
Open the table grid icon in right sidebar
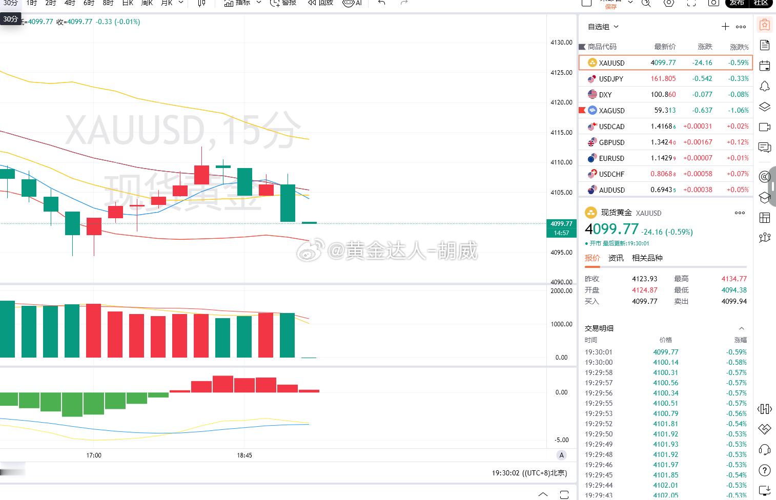pos(764,218)
